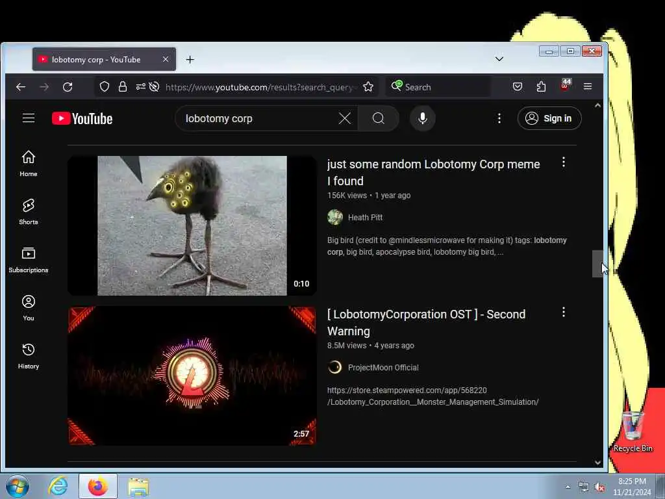Open title 'LobotomyCorporation OST - Second Warning'
Screen dimensions: 665x499
point(426,323)
